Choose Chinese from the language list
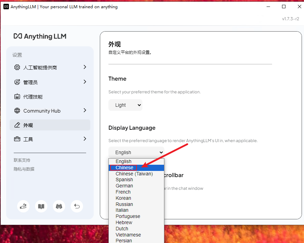This screenshot has height=243, width=304. tap(136, 167)
